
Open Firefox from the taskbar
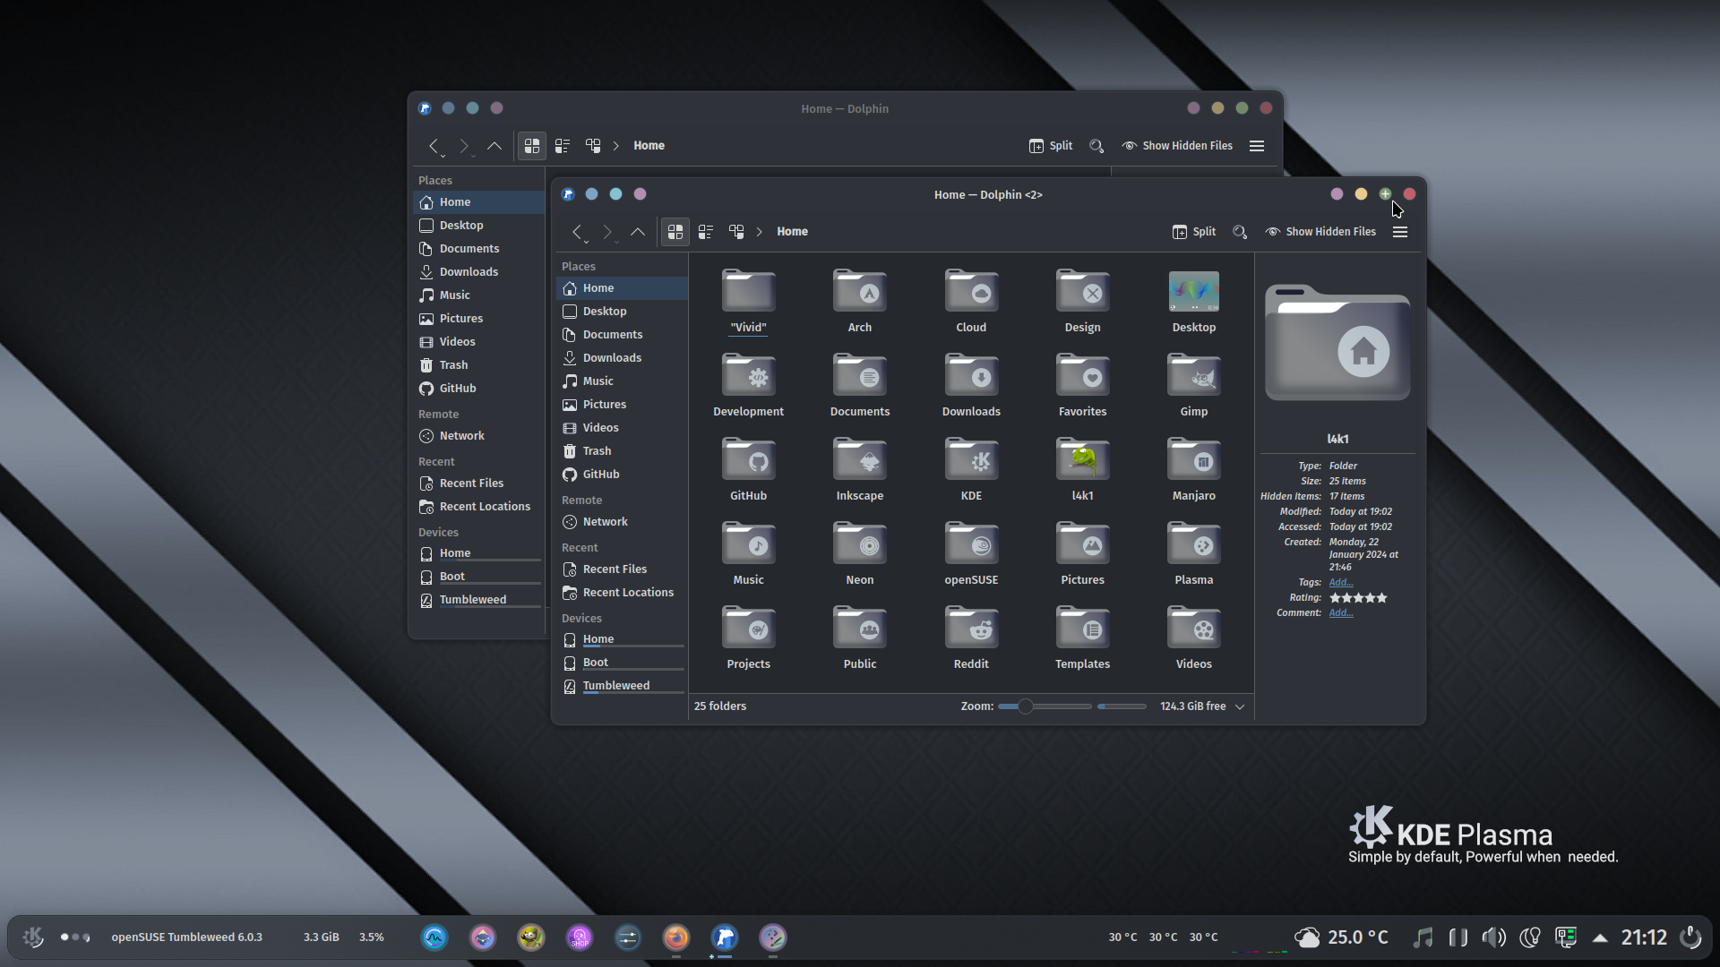[x=676, y=937]
